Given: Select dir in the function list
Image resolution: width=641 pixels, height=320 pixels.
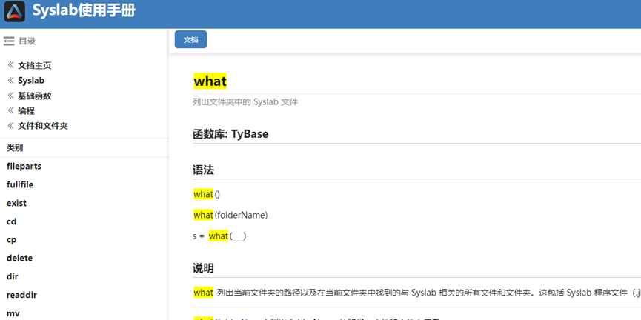Looking at the screenshot, I should tap(13, 276).
